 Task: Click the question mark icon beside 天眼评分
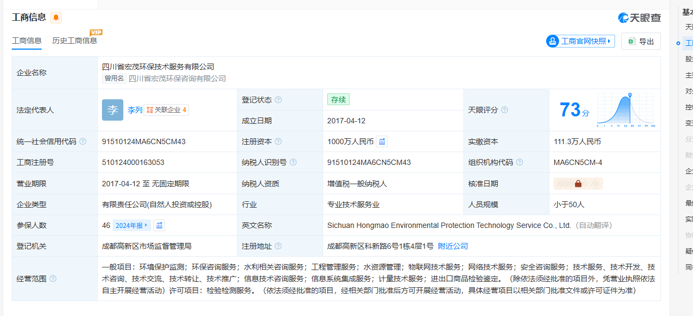pyautogui.click(x=505, y=110)
